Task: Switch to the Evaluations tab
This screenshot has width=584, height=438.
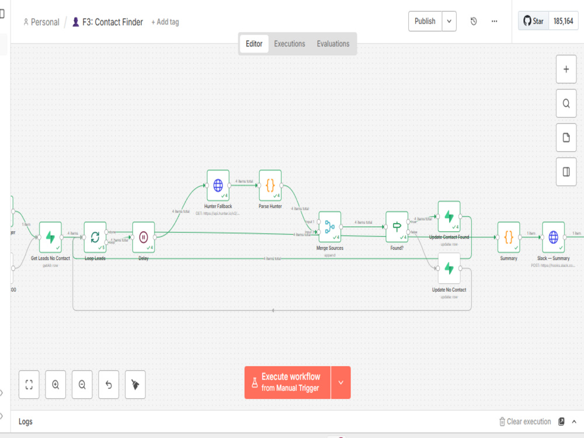Action: tap(333, 44)
